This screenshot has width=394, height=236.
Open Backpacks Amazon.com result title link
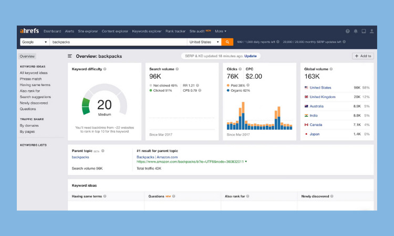click(x=157, y=157)
